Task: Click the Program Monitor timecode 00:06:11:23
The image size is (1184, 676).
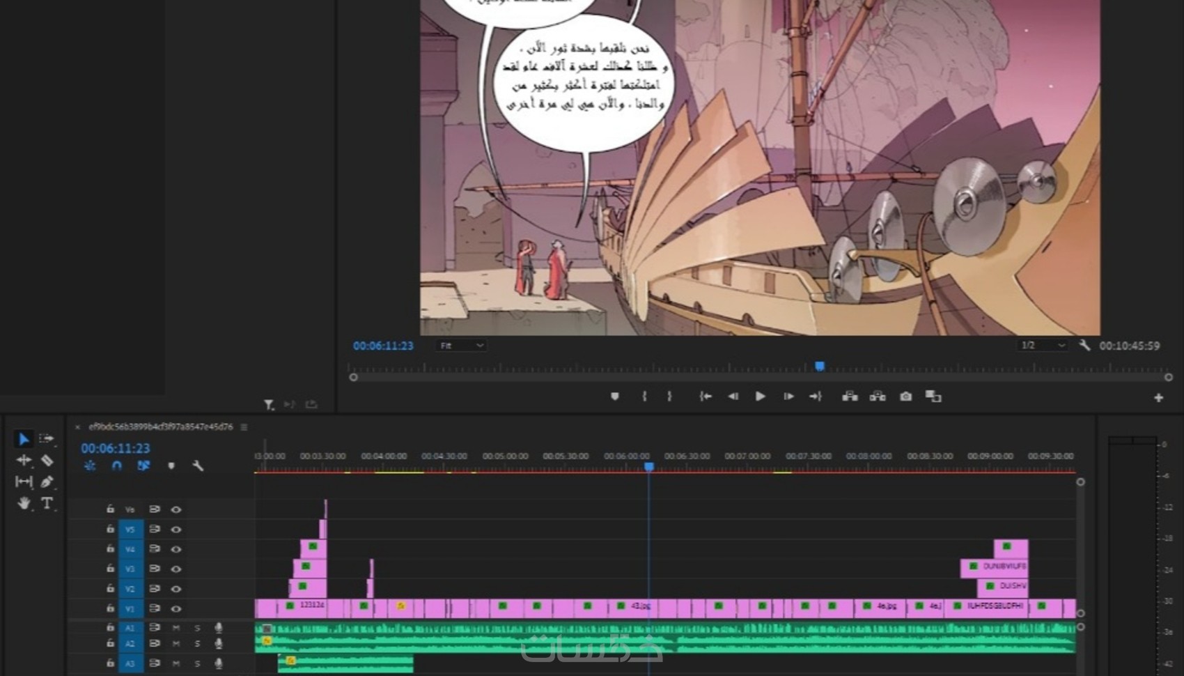Action: pyautogui.click(x=383, y=346)
